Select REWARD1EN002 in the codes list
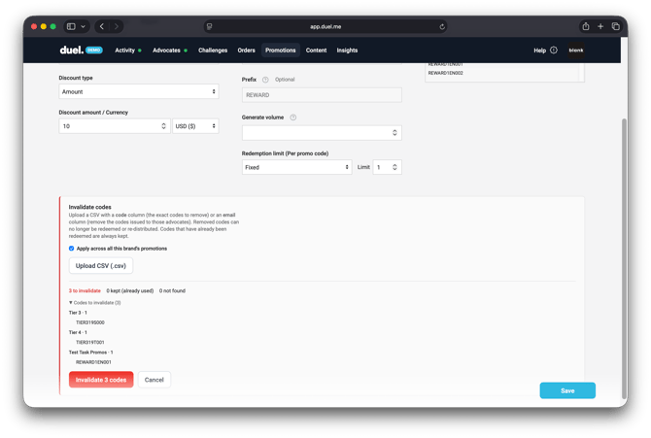The width and height of the screenshot is (651, 438). click(x=445, y=73)
